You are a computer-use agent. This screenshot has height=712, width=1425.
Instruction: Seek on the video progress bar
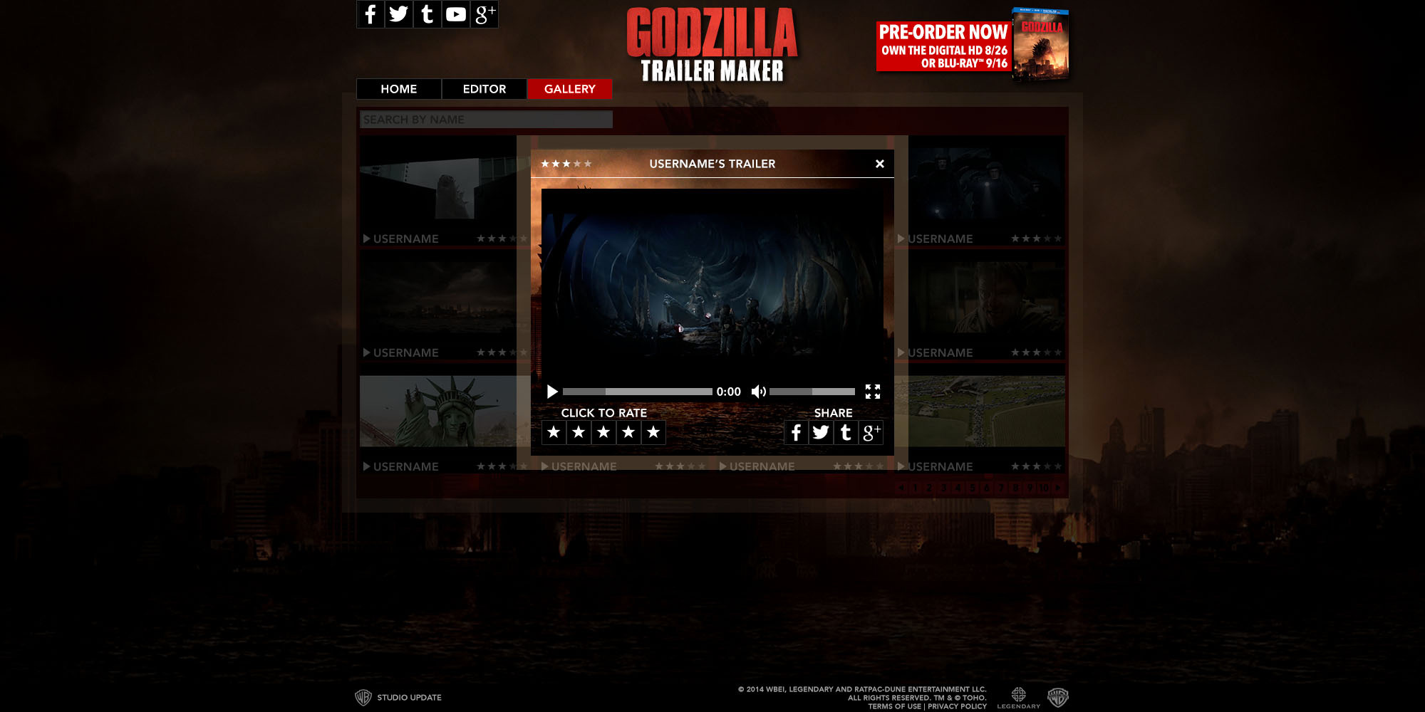pos(637,392)
